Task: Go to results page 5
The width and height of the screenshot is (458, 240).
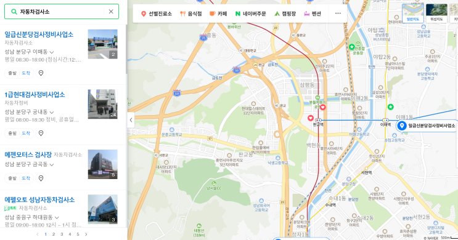Action: (78, 234)
